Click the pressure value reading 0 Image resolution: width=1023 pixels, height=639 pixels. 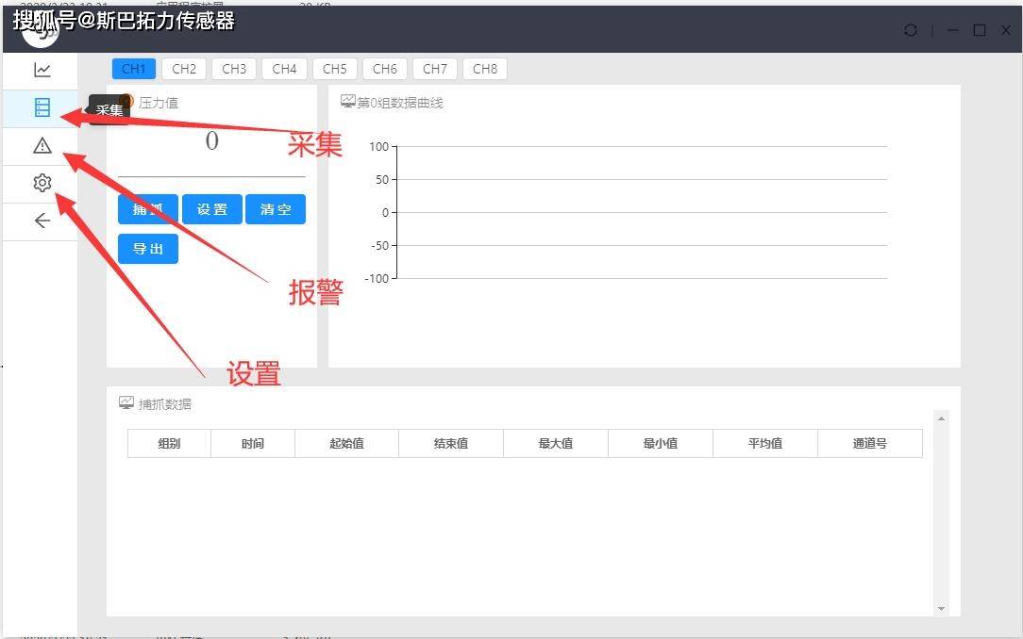click(x=212, y=141)
